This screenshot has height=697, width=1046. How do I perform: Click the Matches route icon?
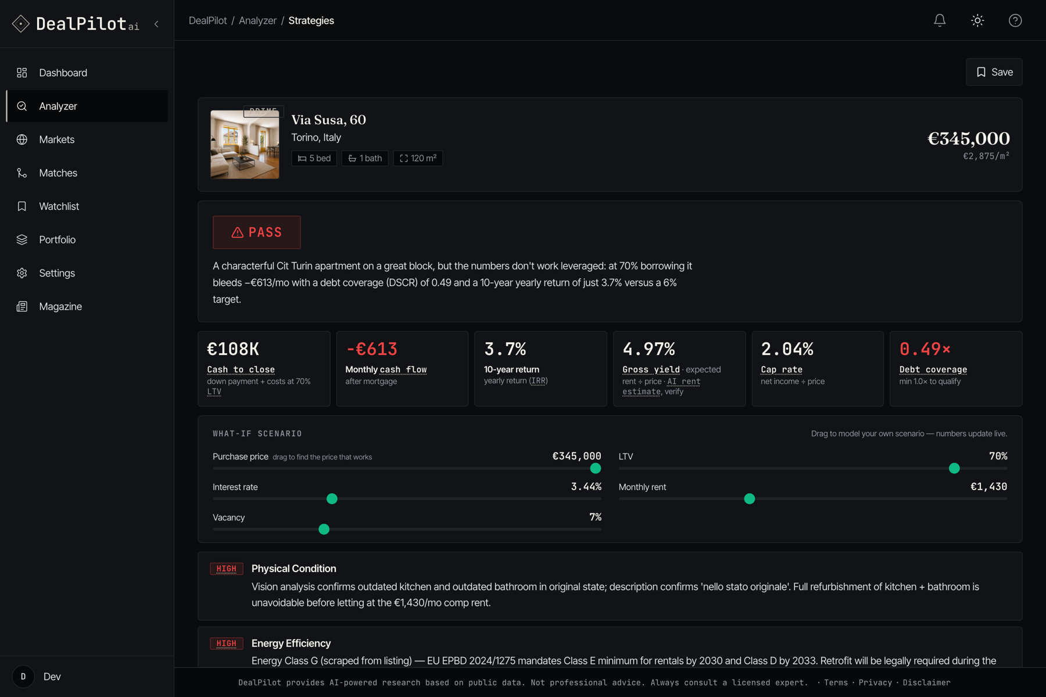[x=22, y=173]
